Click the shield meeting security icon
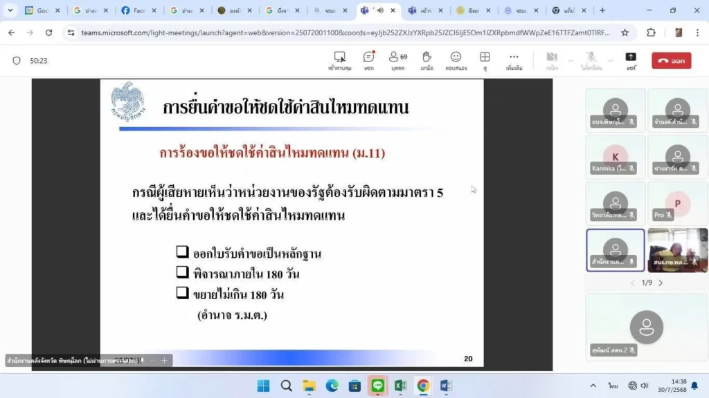Image resolution: width=709 pixels, height=398 pixels. (17, 61)
